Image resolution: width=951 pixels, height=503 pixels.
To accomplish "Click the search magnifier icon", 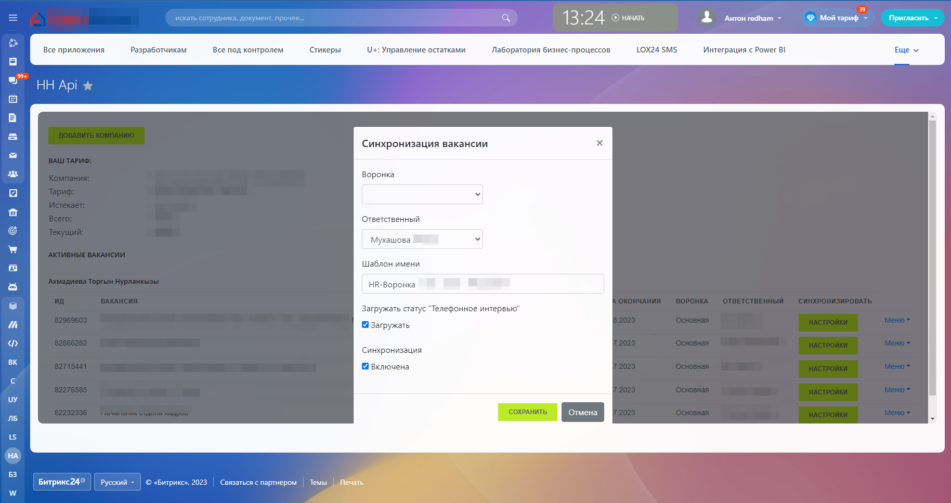I will coord(505,18).
